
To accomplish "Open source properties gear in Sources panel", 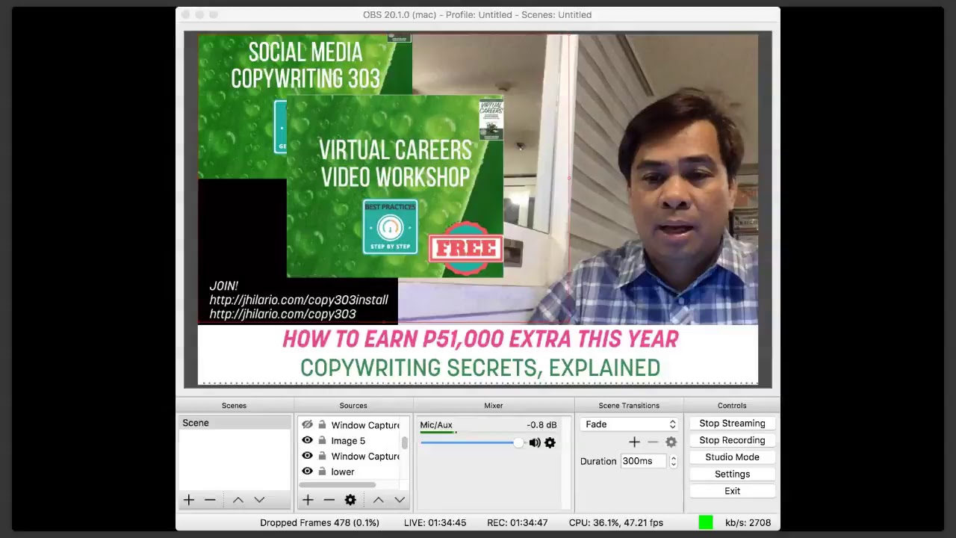I will point(350,500).
